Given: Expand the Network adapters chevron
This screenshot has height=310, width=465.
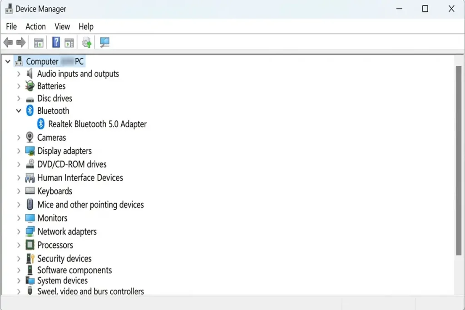Looking at the screenshot, I should click(19, 231).
